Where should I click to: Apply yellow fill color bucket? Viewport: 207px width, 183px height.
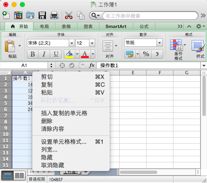point(69,54)
